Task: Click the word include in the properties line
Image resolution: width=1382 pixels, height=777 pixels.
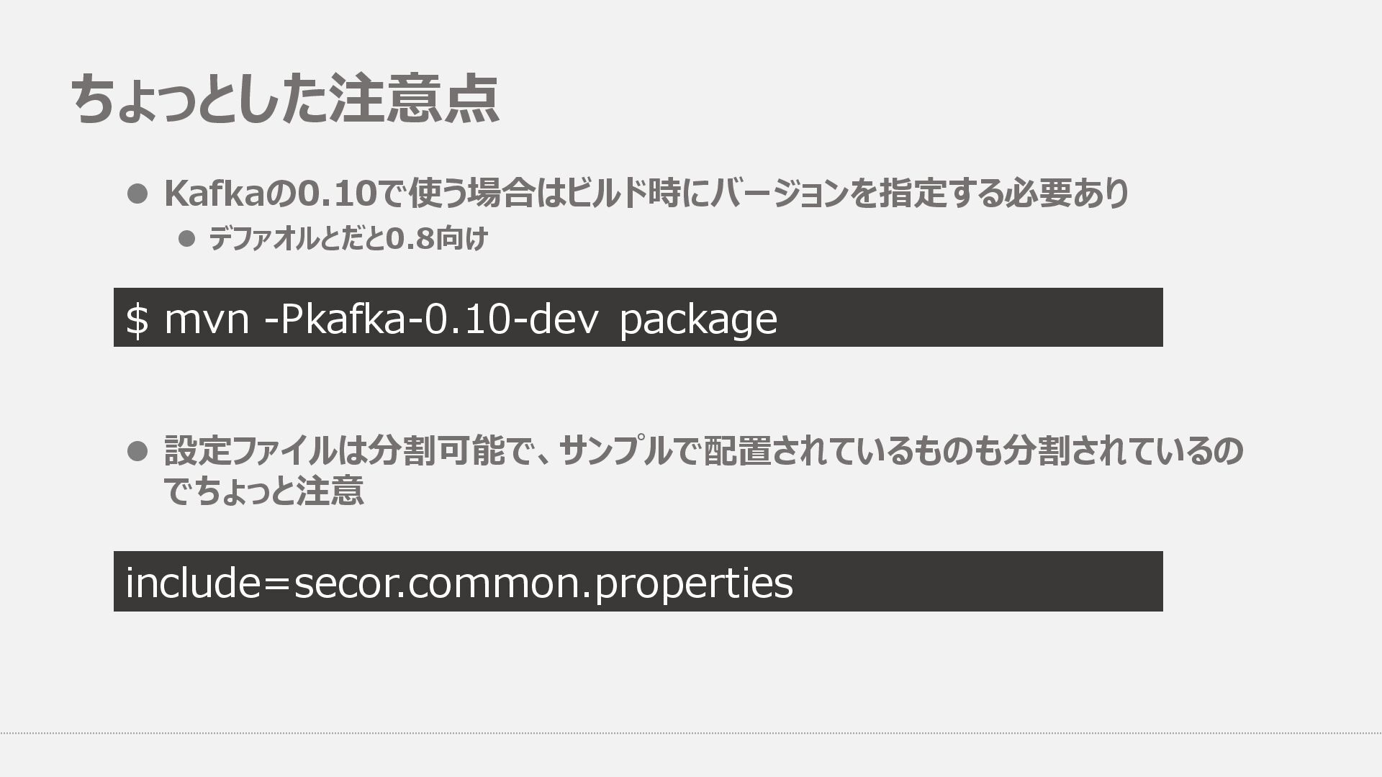Action: point(192,582)
